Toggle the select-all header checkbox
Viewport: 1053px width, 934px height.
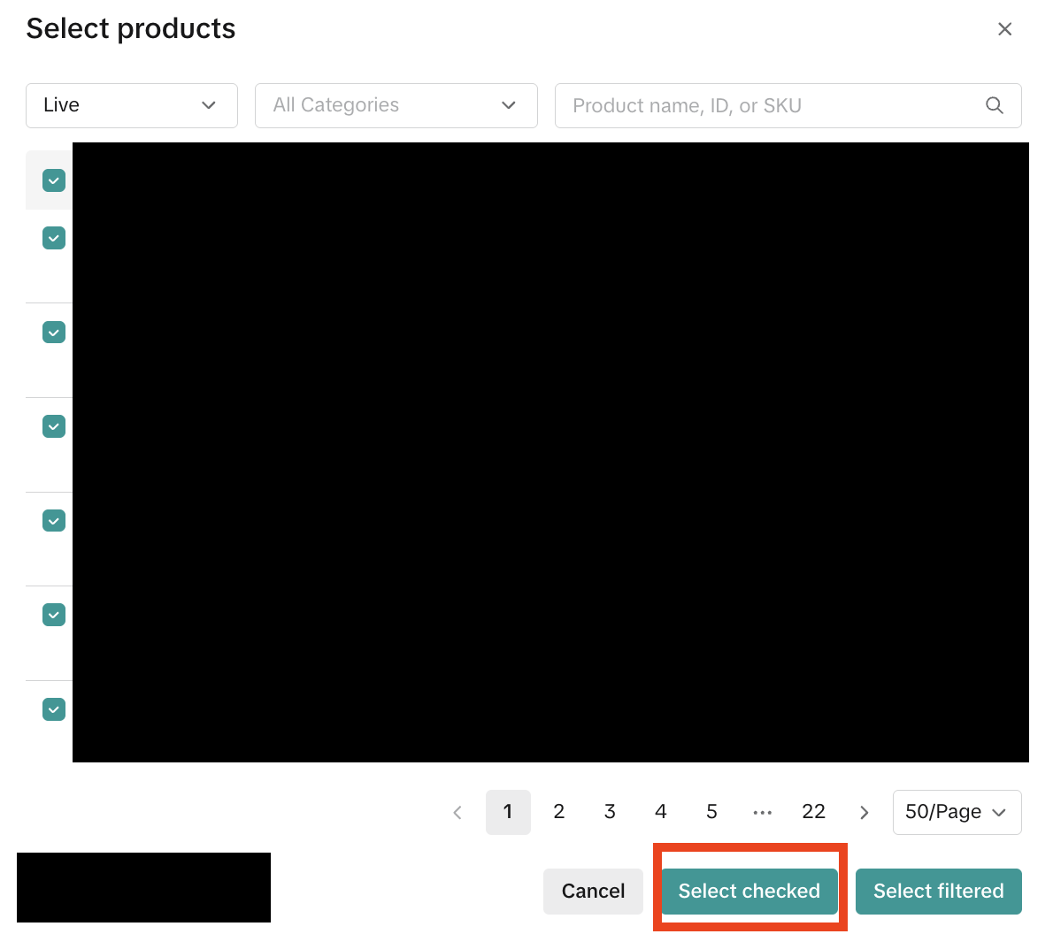(x=54, y=180)
